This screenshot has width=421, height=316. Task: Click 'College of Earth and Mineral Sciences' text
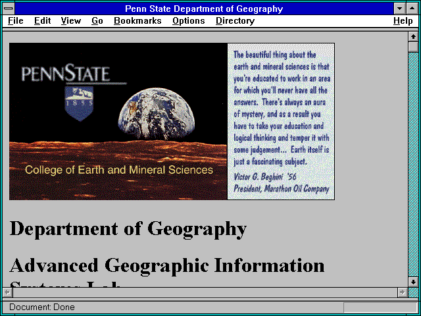[x=119, y=170]
